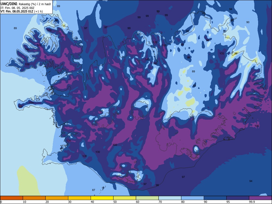Click the light green 60–70 legend swatch

(x=147, y=198)
